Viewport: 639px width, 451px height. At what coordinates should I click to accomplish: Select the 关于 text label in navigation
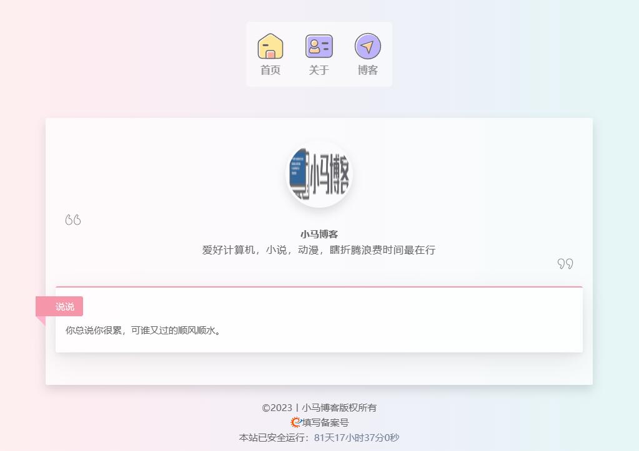319,70
